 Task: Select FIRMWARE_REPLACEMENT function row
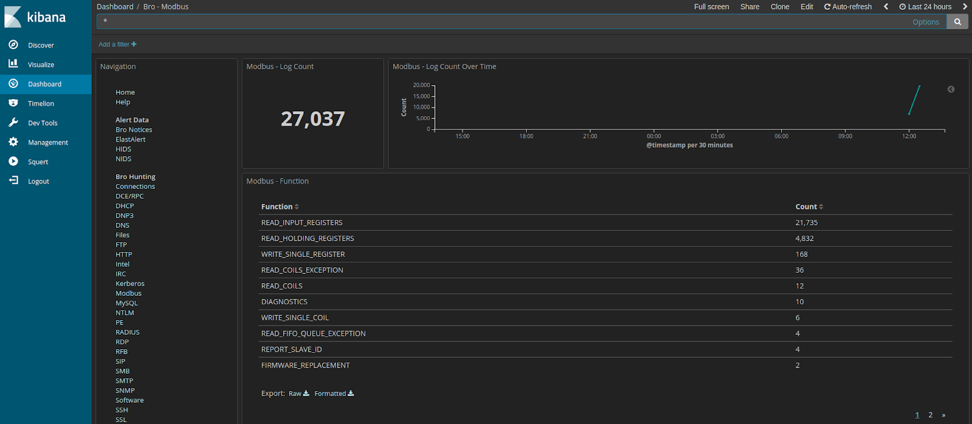606,365
